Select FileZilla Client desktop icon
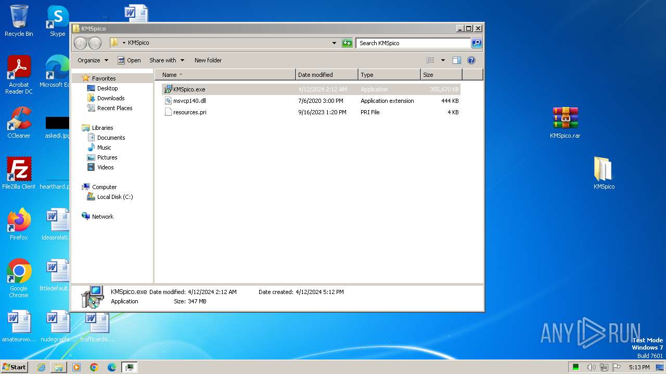The height and width of the screenshot is (374, 666). click(19, 173)
